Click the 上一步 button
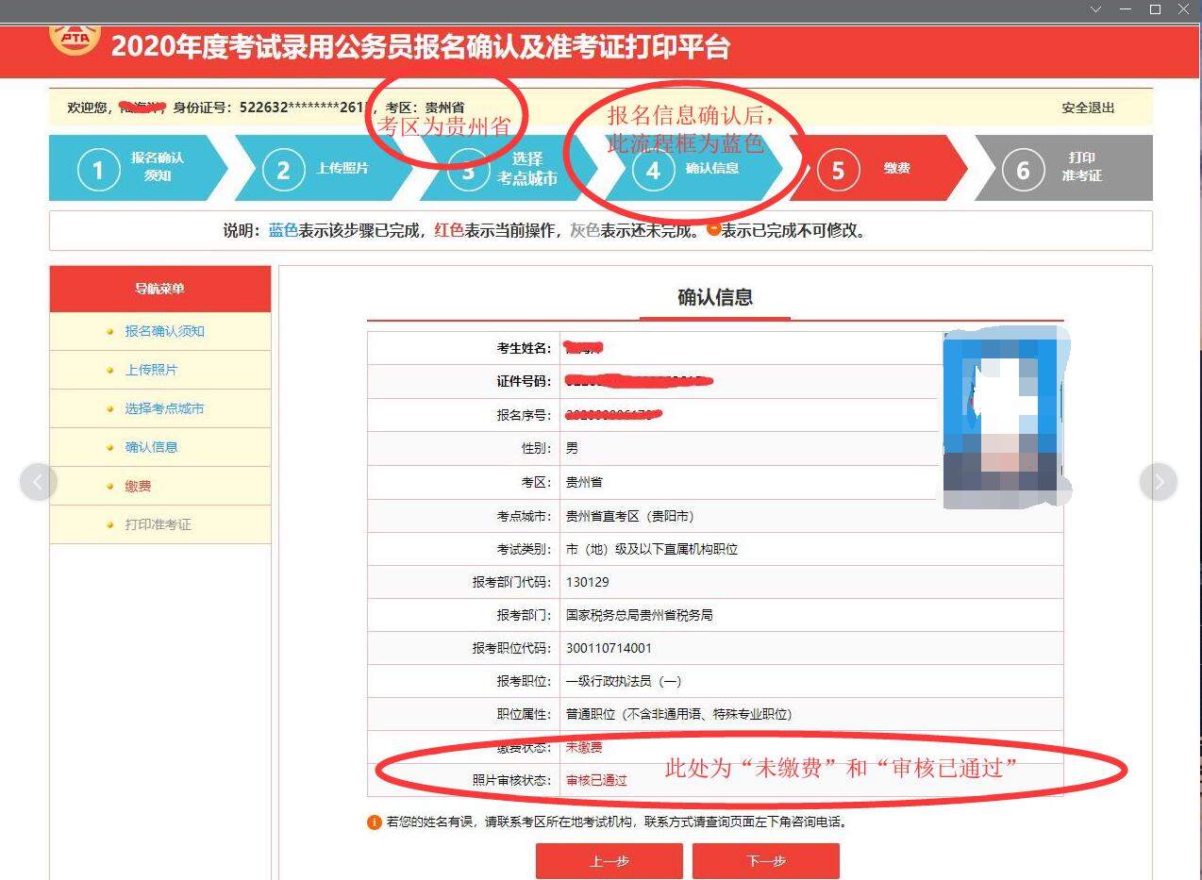 tap(609, 861)
